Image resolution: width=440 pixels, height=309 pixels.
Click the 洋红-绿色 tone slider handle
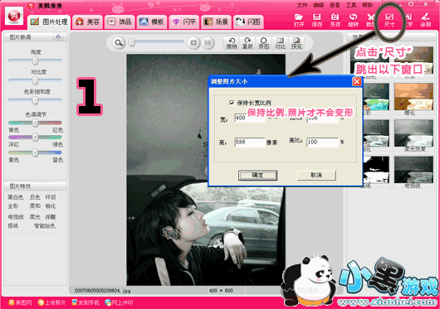pyautogui.click(x=35, y=138)
